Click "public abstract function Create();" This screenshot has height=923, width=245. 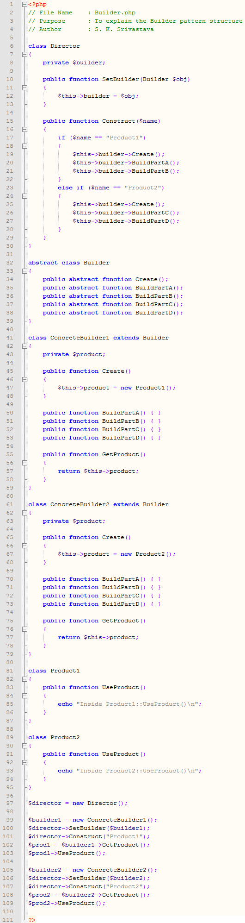coord(105,279)
